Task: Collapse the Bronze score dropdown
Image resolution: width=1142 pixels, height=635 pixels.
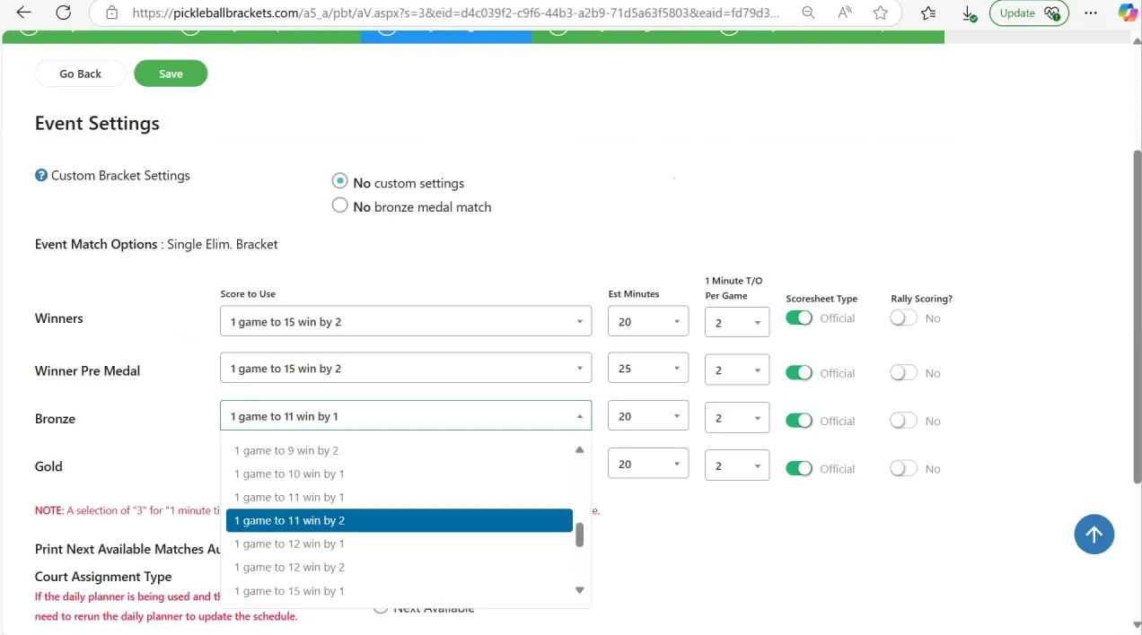Action: coord(406,416)
